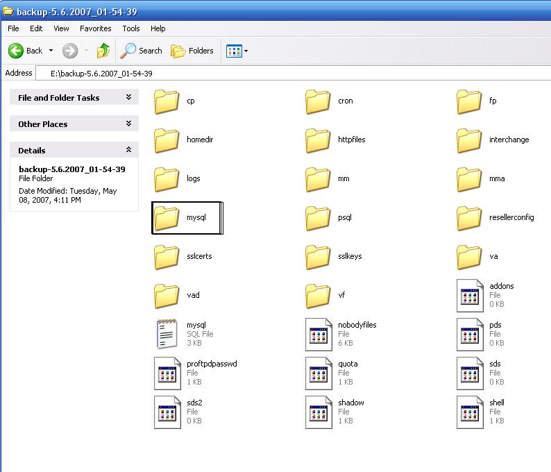551x472 pixels.
Task: Select the proftpdpasswd file icon
Action: tap(168, 373)
